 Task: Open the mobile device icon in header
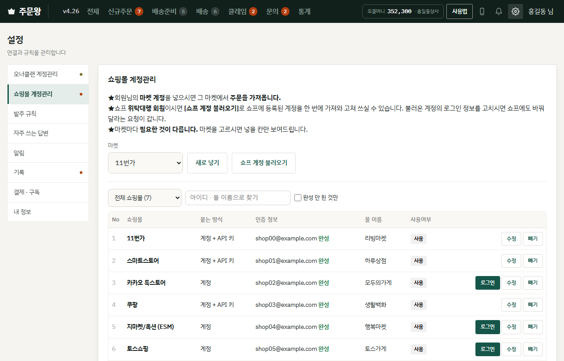coord(482,11)
